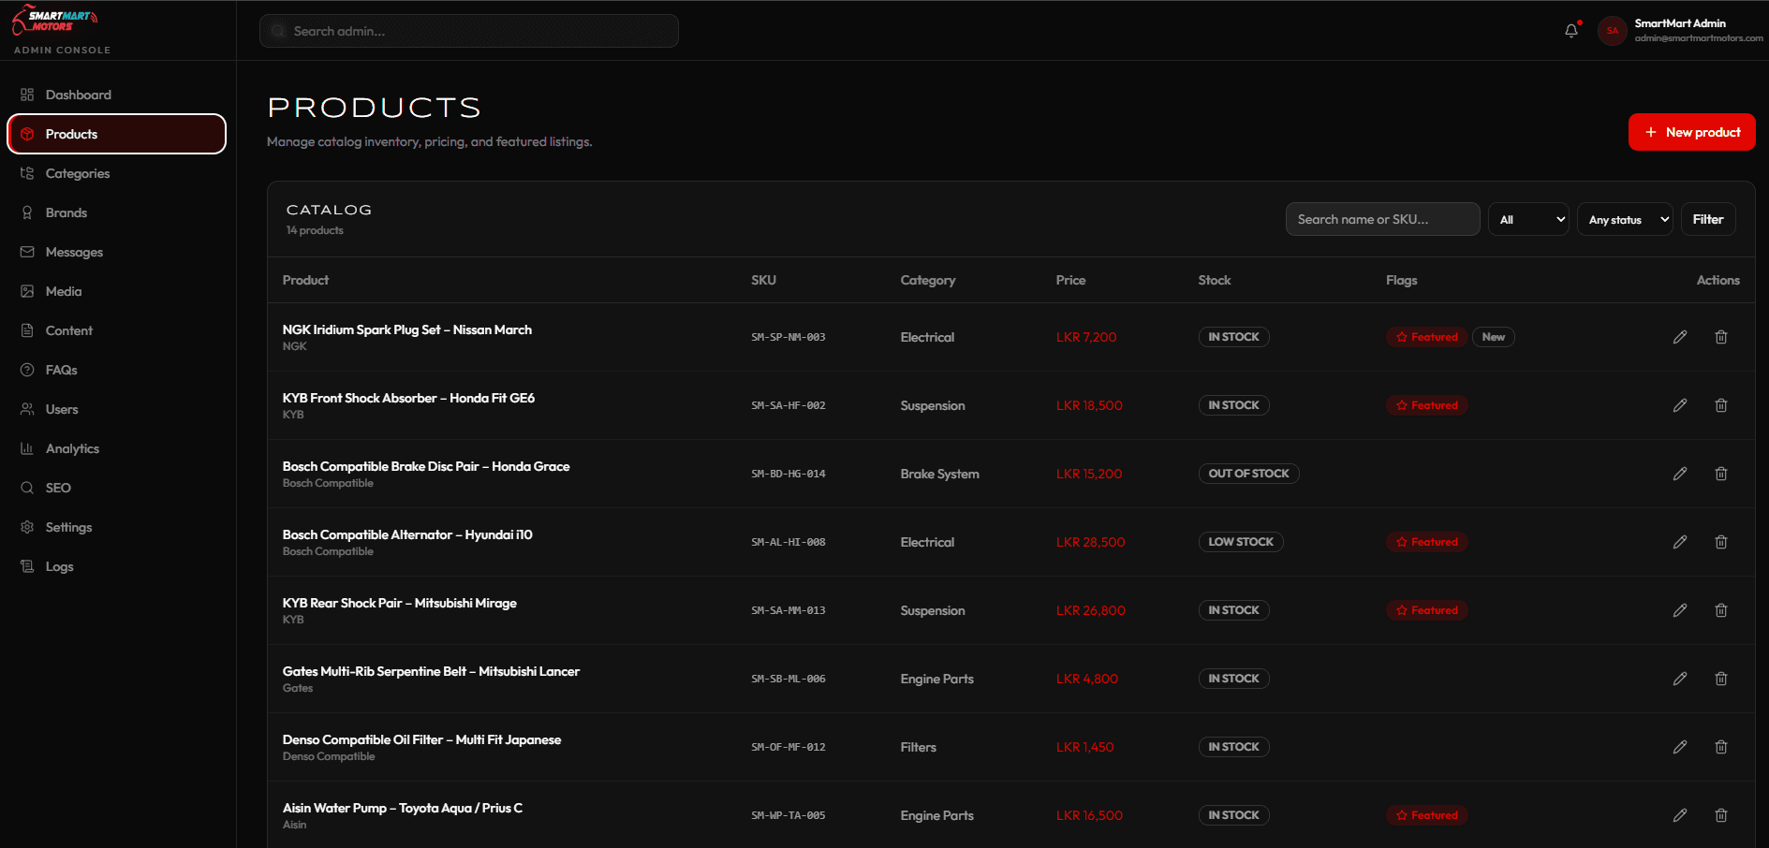Viewport: 1769px width, 848px height.
Task: Click the price LKR 26,800
Action: click(1091, 610)
